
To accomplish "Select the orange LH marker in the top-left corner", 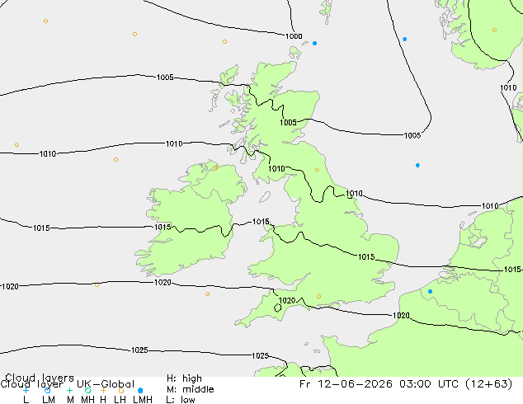I will coord(45,21).
